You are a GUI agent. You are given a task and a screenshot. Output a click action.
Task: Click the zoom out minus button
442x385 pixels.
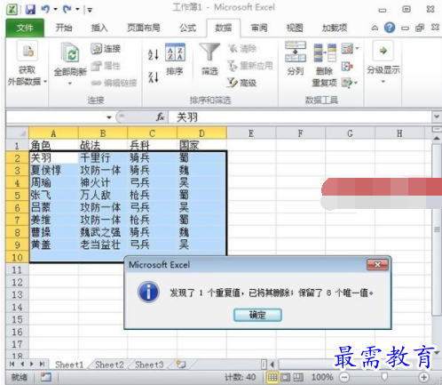pos(344,377)
